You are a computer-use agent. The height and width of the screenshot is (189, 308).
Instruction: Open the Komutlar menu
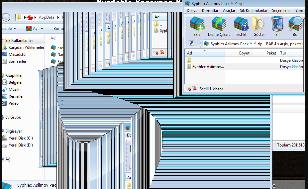[210, 11]
